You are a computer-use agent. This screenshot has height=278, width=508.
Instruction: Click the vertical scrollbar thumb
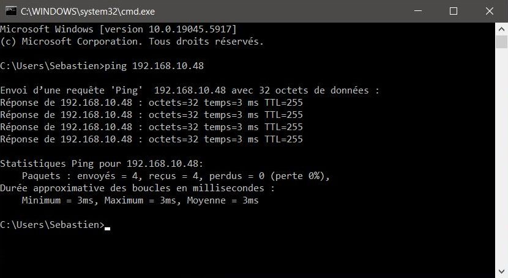(x=501, y=42)
